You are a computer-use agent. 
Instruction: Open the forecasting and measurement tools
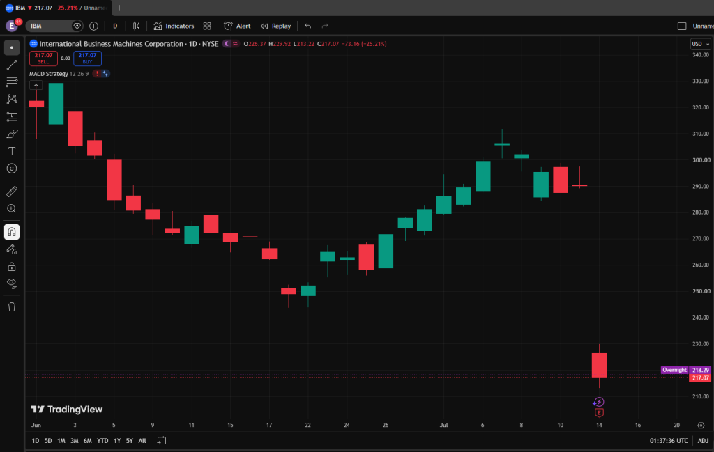tap(12, 116)
